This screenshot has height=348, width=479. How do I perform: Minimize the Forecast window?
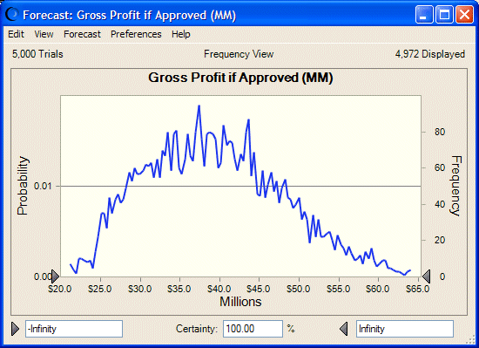coord(424,14)
